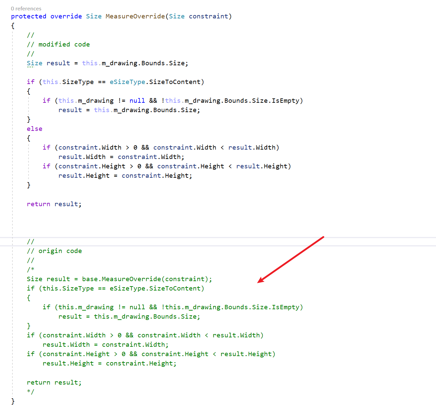Image resolution: width=436 pixels, height=411 pixels.
Task: Click "Size result = base" commented declaration
Action: (62, 279)
